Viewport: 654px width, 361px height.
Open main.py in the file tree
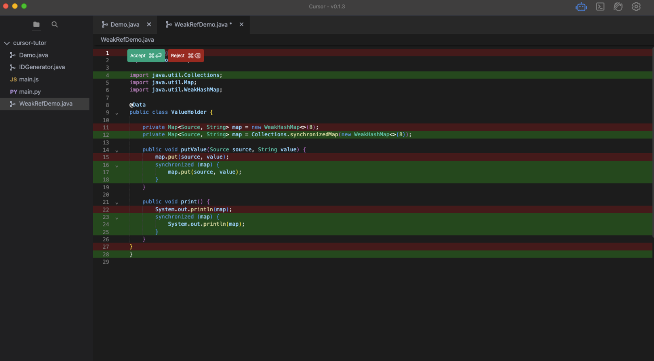click(30, 91)
